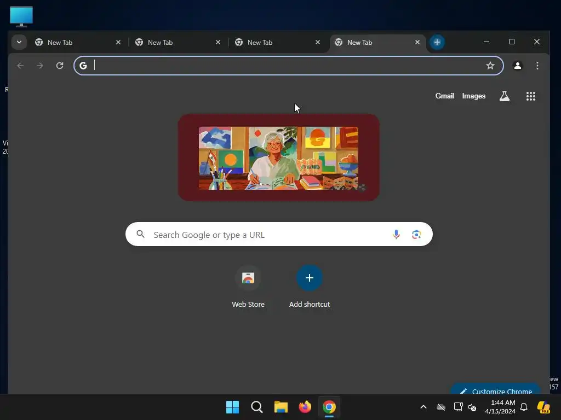Close the fourth New Tab
Image resolution: width=561 pixels, height=420 pixels.
(417, 42)
